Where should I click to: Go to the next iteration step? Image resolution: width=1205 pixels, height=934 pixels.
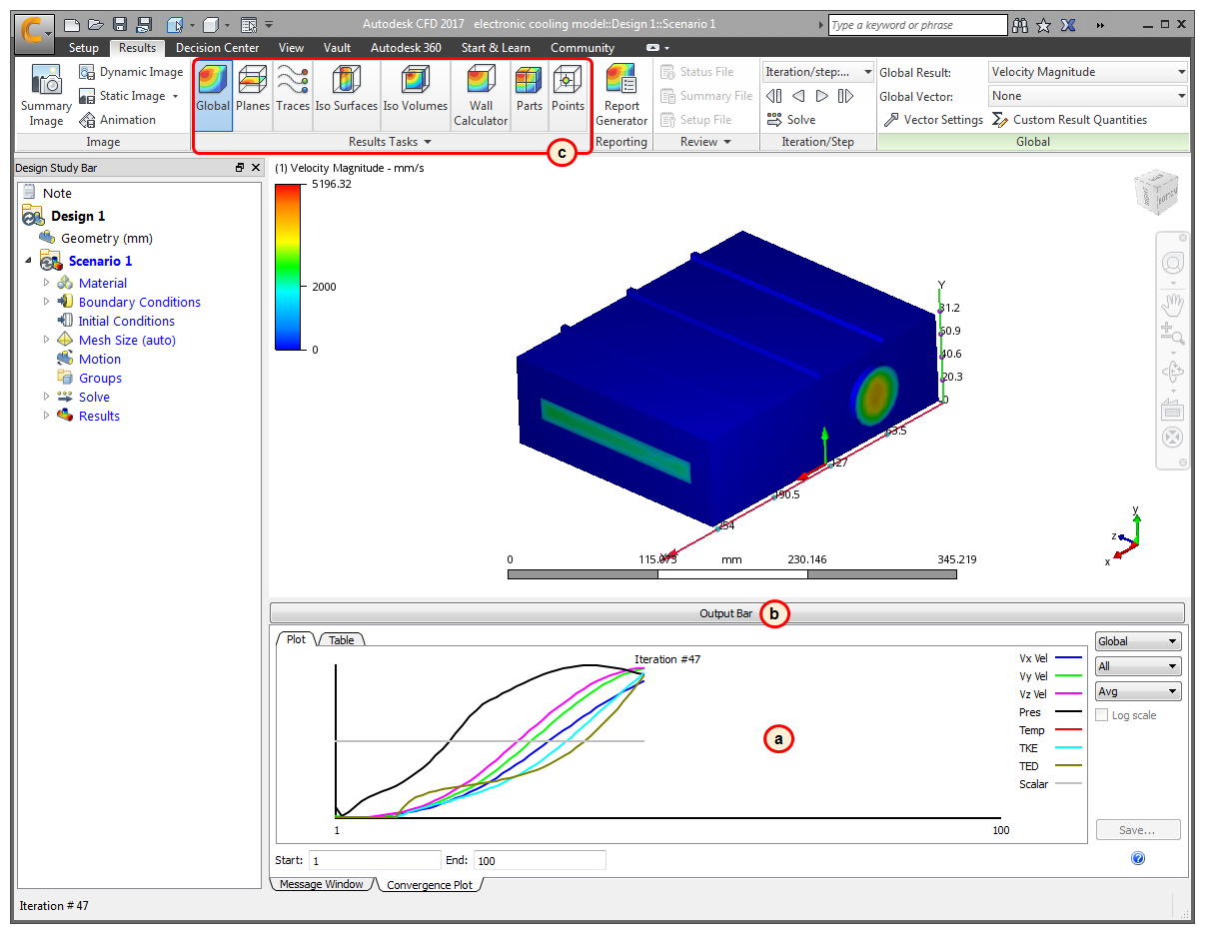(821, 96)
